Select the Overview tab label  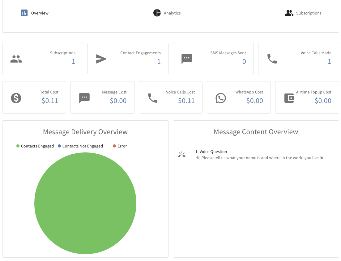40,13
